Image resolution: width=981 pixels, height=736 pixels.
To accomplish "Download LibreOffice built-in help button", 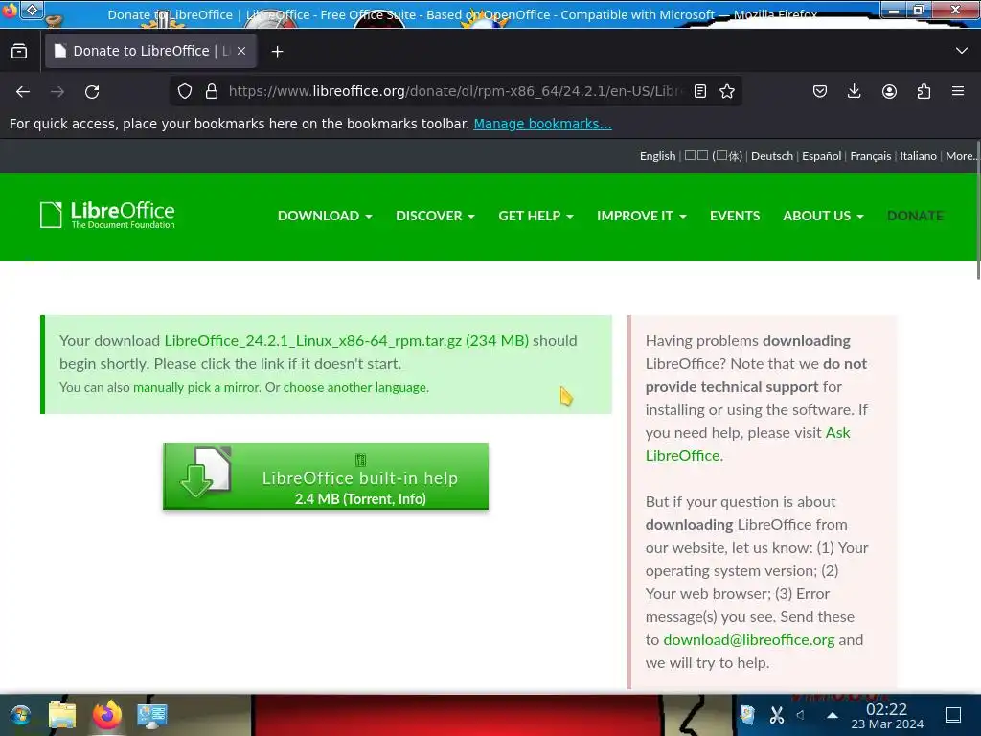I will pyautogui.click(x=326, y=476).
